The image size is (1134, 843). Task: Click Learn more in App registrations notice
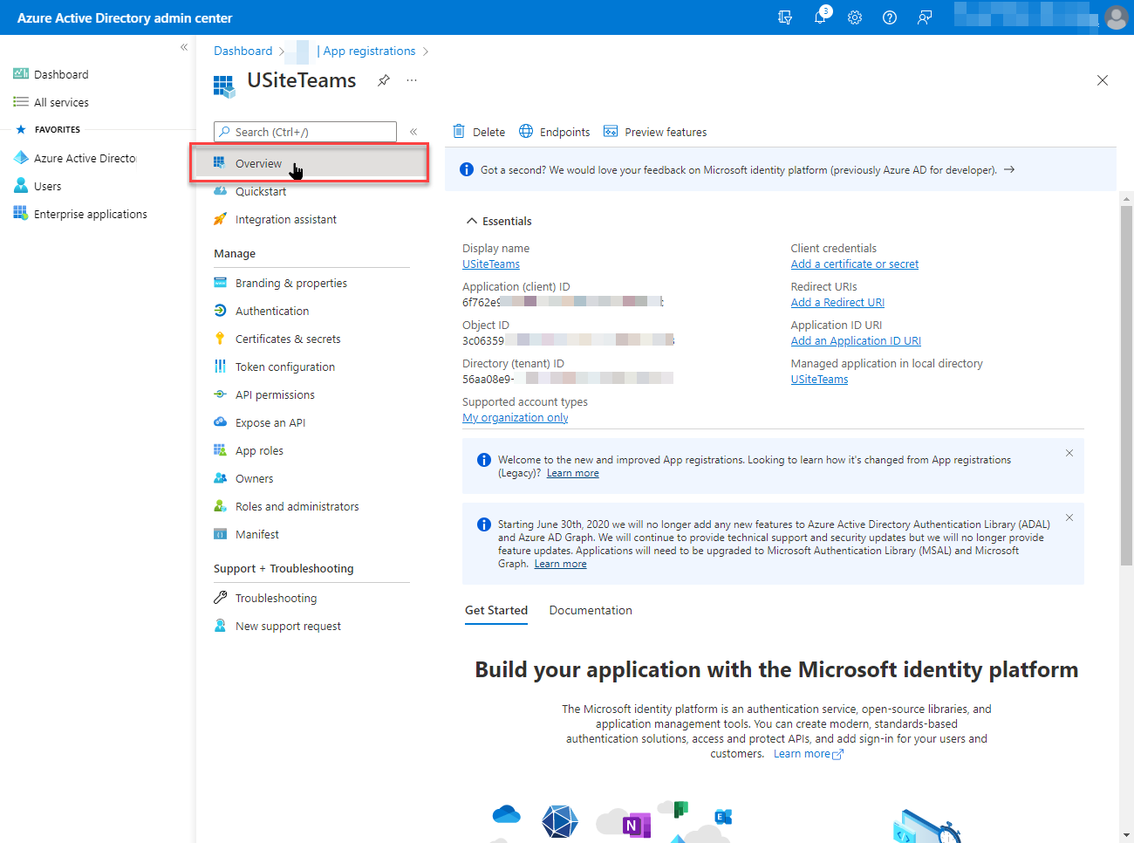pos(573,473)
